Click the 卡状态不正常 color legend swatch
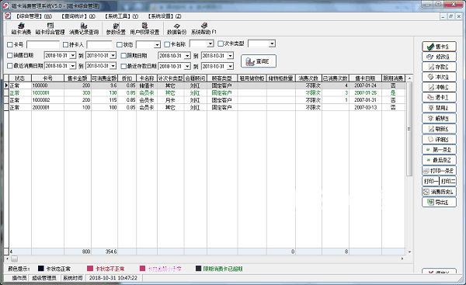466x285 pixels. pos(90,269)
